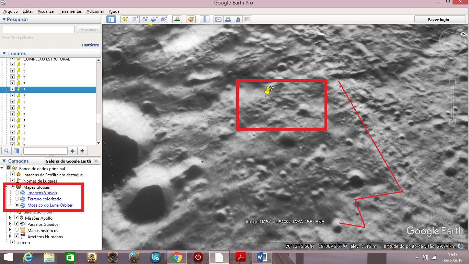
Task: Select the add path tool
Action: point(145,19)
